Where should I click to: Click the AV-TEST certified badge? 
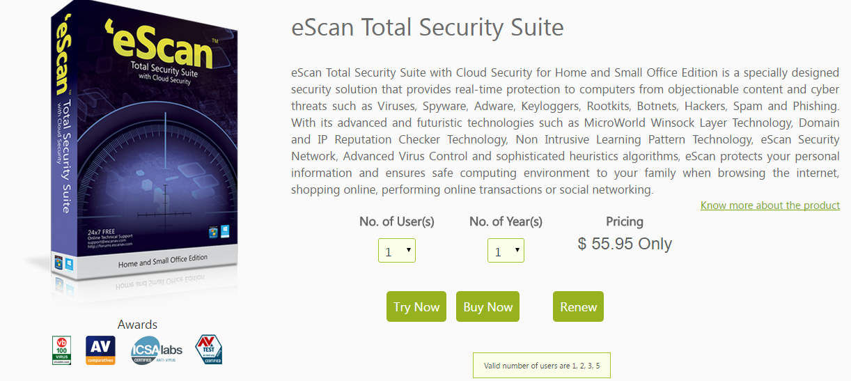[208, 350]
